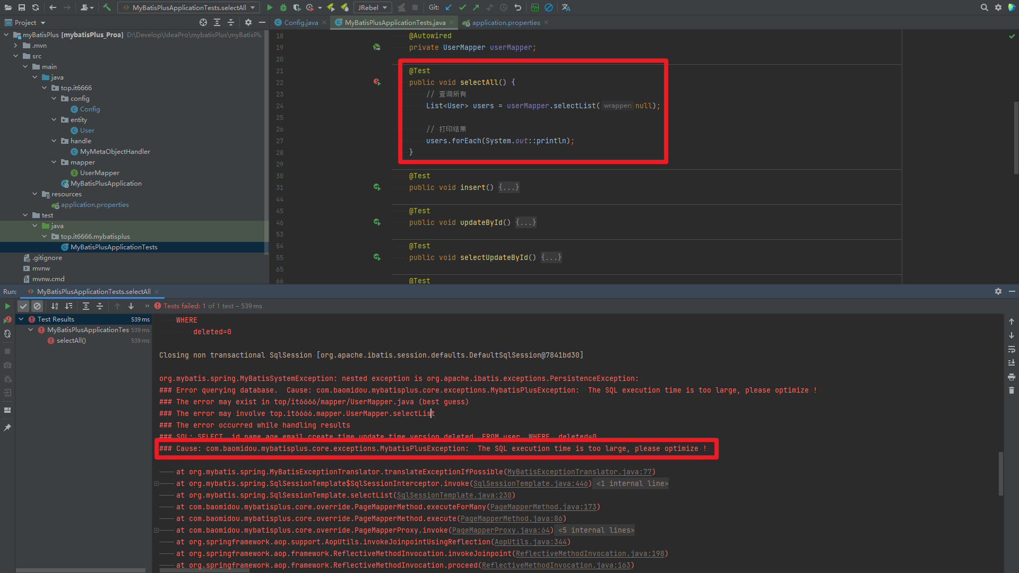Collapse the config package node
1019x573 pixels.
[54, 99]
